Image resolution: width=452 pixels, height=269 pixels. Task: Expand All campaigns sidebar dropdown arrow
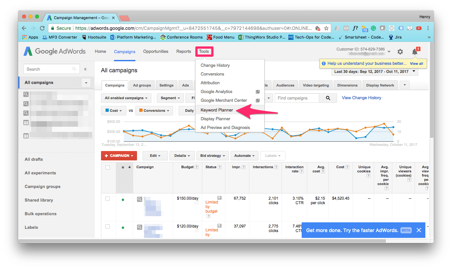86,83
